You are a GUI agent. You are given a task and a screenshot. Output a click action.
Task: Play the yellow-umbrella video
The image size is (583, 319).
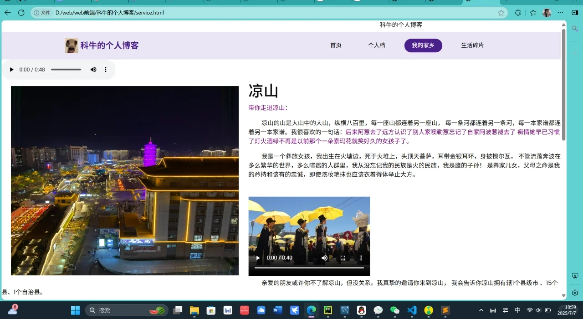pos(257,258)
